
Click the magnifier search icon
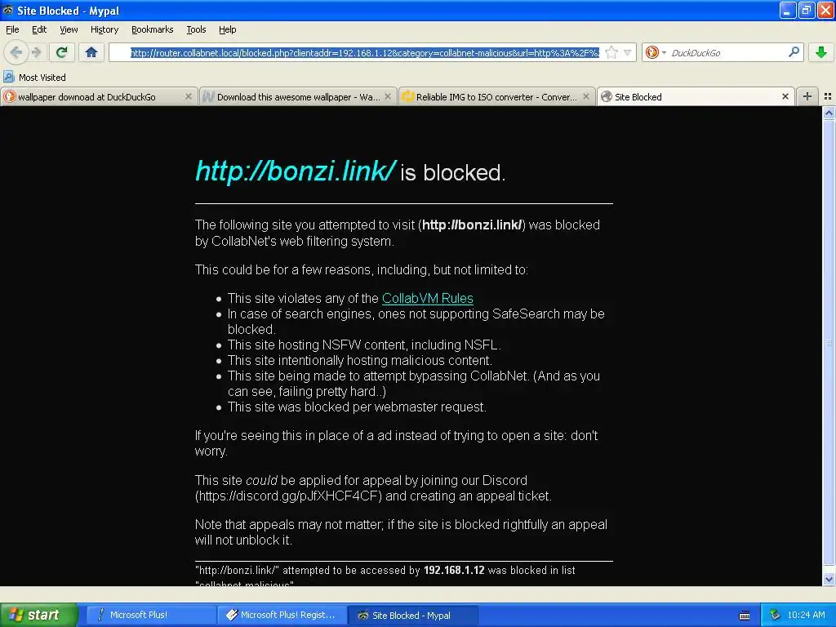point(794,52)
